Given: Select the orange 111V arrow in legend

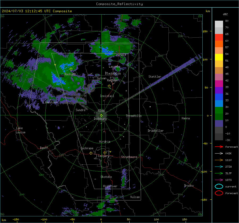Looking at the screenshot, I should click(x=219, y=160).
